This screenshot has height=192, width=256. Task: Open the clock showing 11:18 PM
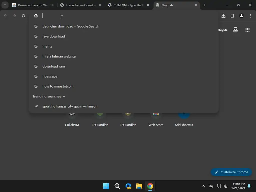tap(238, 186)
